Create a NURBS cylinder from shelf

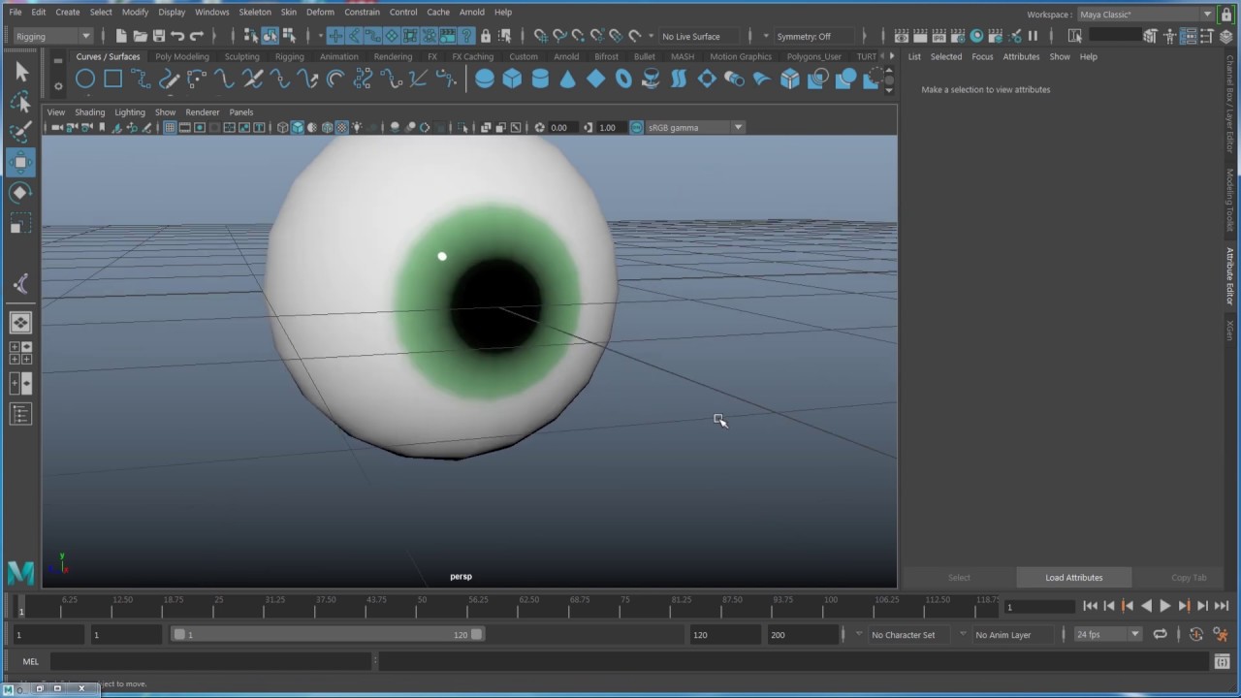pos(540,79)
